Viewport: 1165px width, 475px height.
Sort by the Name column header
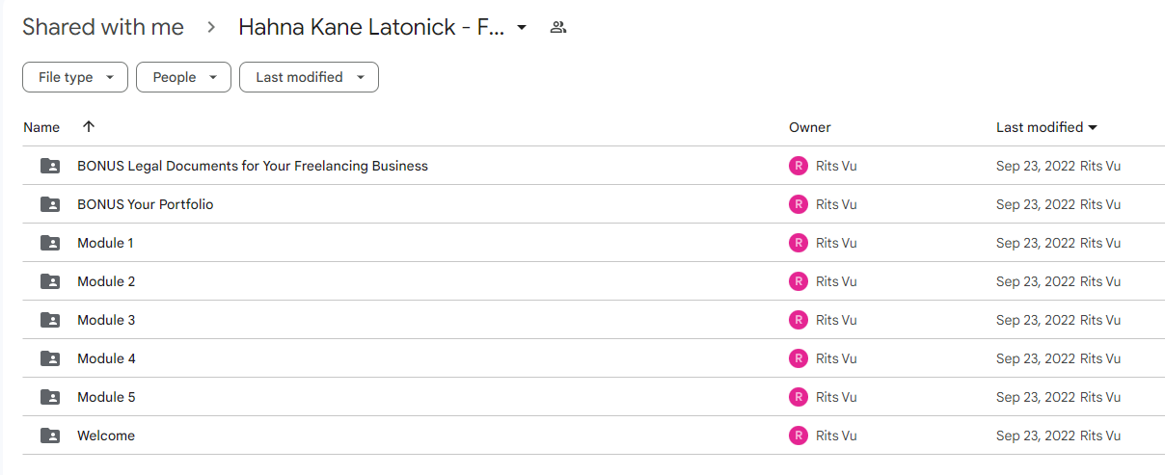(x=41, y=127)
